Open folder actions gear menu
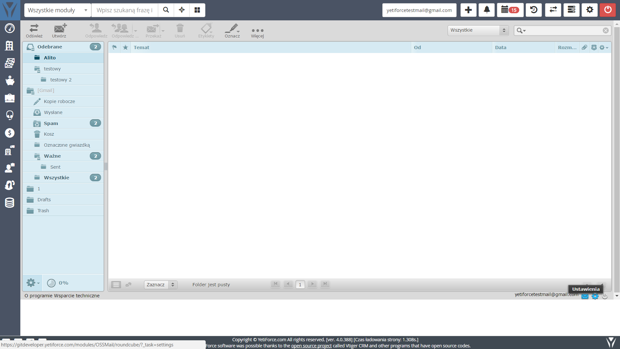 coord(33,283)
